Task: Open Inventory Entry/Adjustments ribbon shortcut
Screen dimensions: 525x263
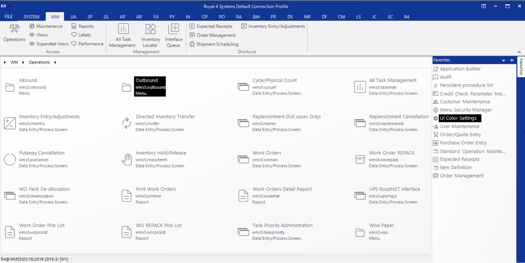Action: (x=273, y=26)
